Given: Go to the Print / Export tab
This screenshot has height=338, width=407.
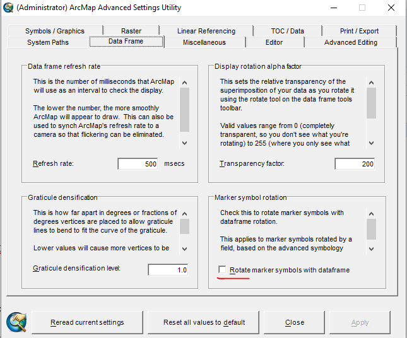Looking at the screenshot, I should [x=359, y=31].
